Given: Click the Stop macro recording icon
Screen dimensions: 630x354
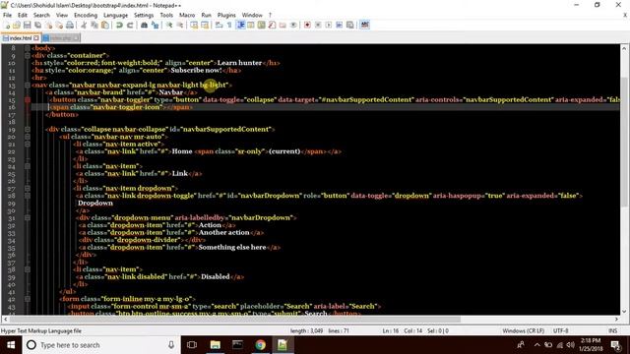Looking at the screenshot, I should coord(318,25).
